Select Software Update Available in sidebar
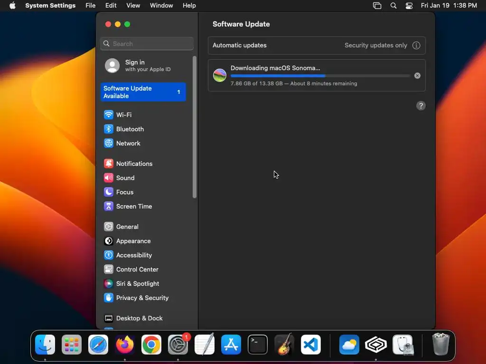The height and width of the screenshot is (364, 486). (143, 92)
